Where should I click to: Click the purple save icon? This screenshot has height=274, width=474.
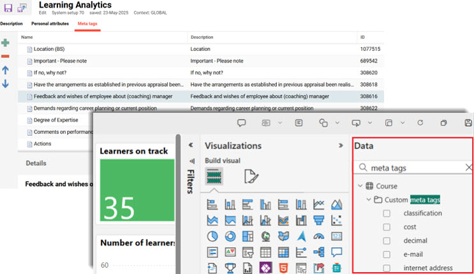point(9,8)
